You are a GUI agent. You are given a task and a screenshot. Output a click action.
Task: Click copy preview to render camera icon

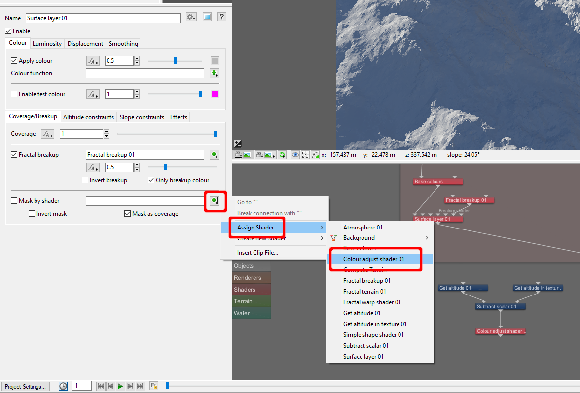coord(244,155)
